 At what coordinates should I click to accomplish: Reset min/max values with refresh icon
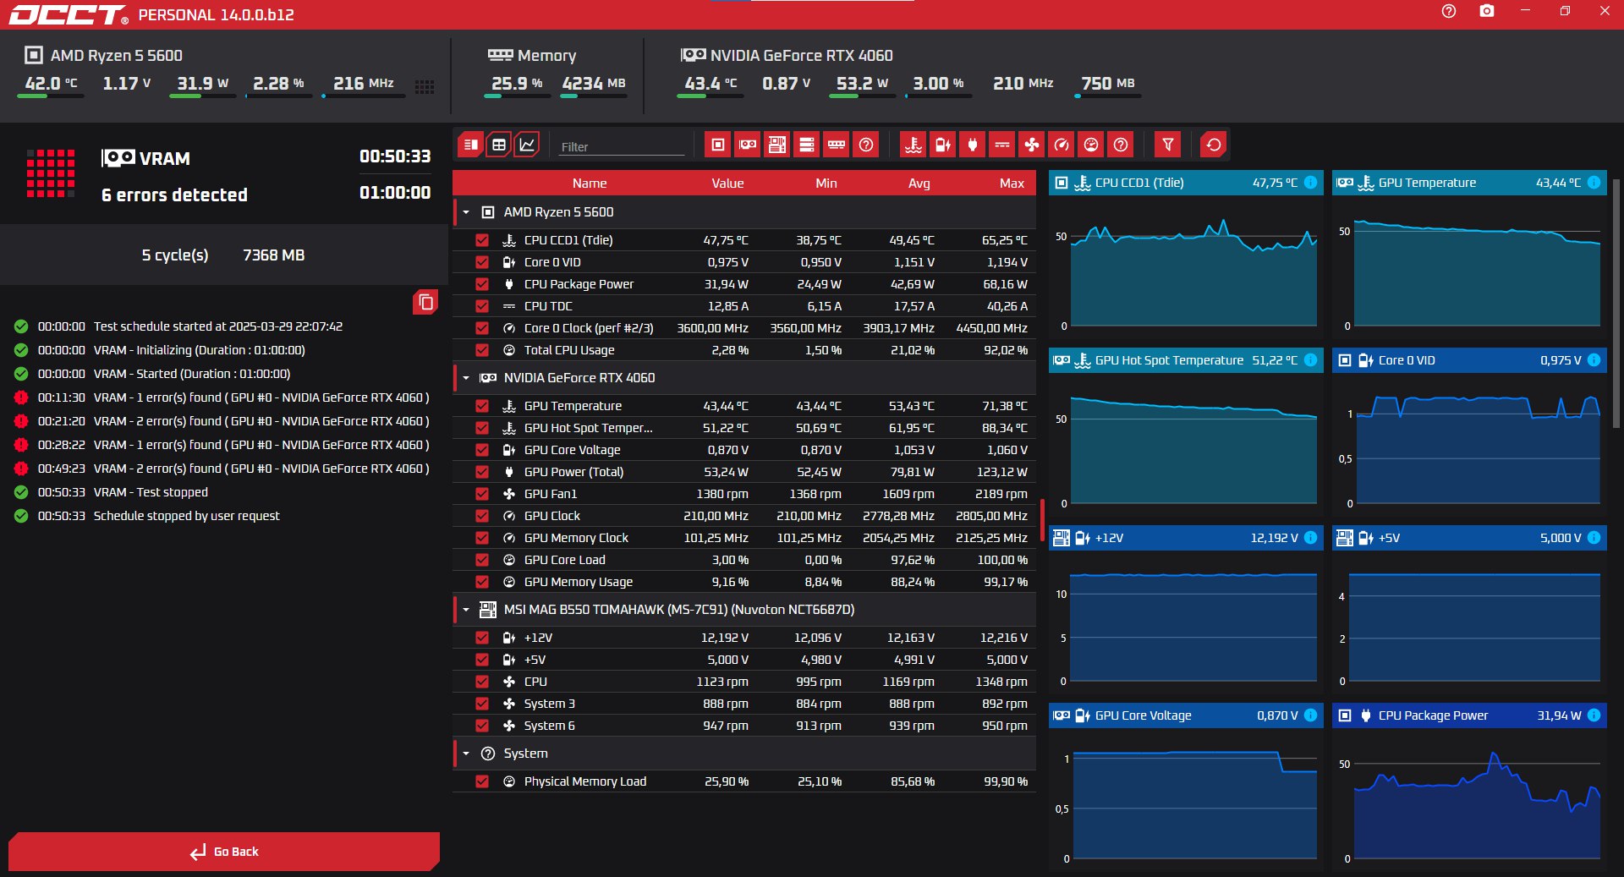pos(1214,145)
